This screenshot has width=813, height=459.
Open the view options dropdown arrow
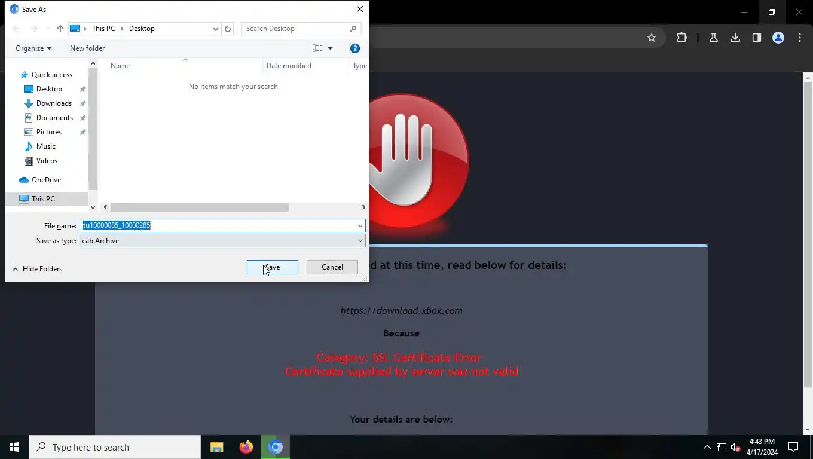(x=330, y=48)
